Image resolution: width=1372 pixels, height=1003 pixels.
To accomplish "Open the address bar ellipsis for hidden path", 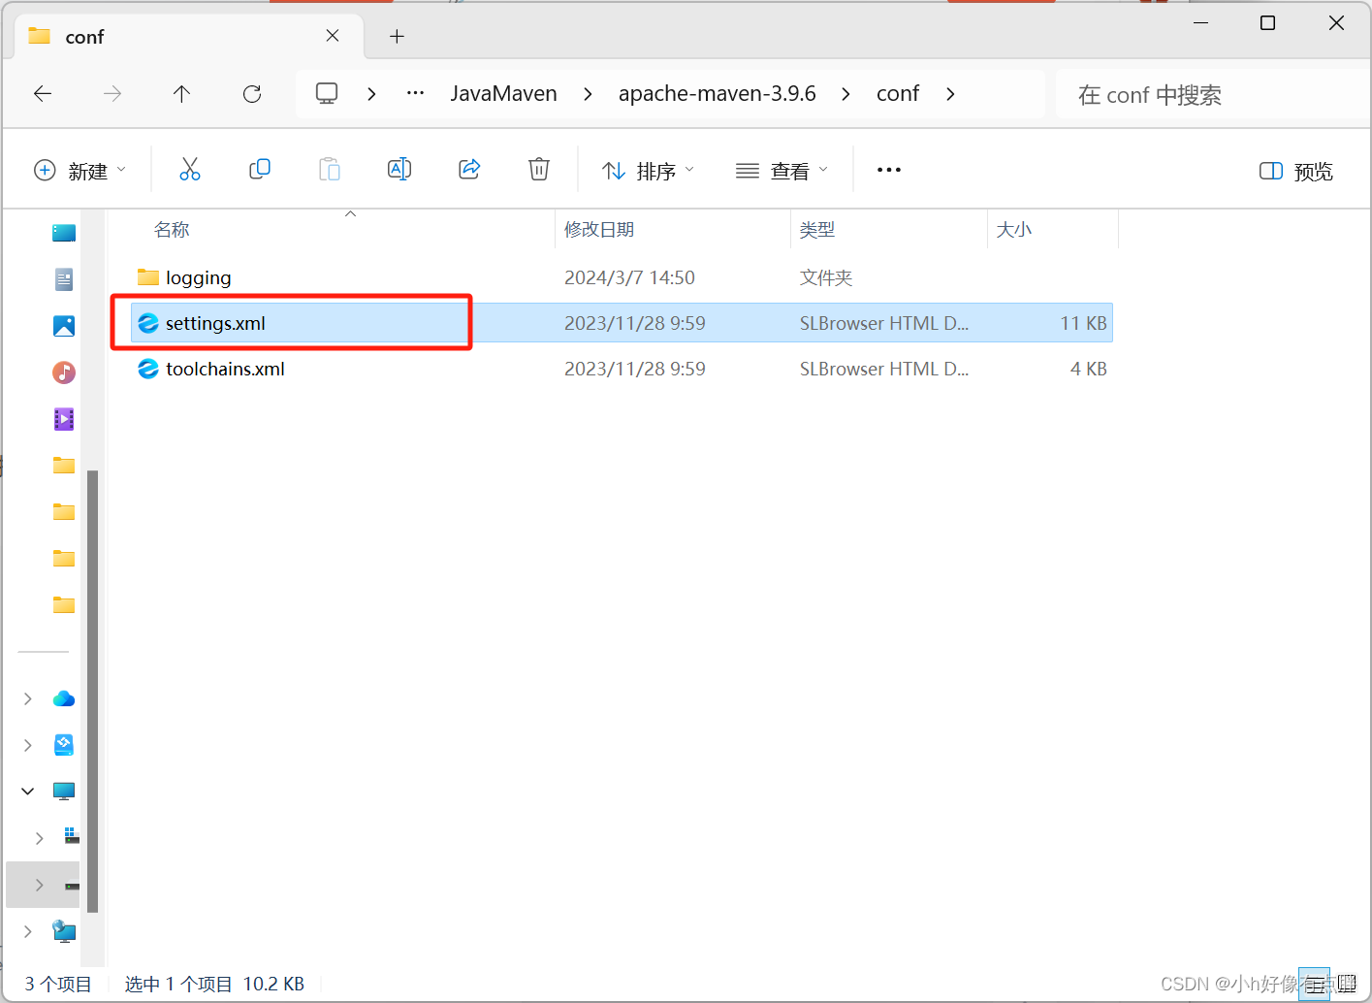I will click(416, 93).
